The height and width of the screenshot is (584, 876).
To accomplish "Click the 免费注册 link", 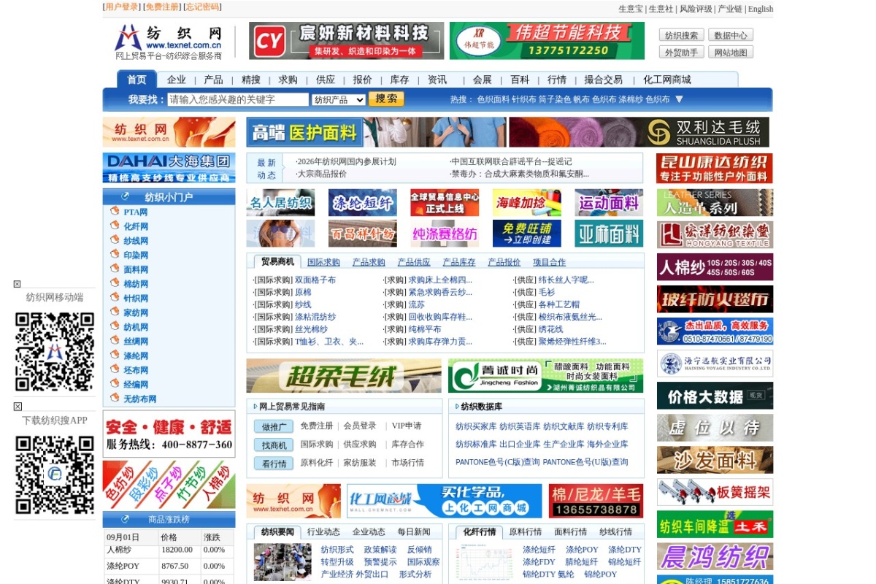I will (x=162, y=7).
